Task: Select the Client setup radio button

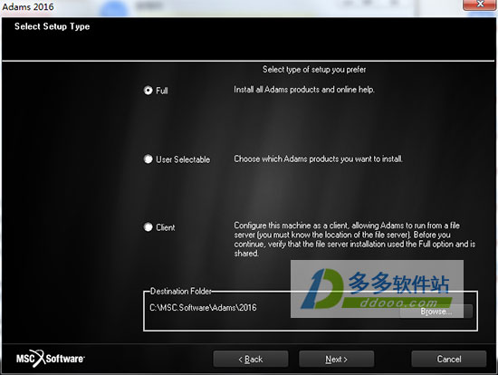Action: pos(148,227)
